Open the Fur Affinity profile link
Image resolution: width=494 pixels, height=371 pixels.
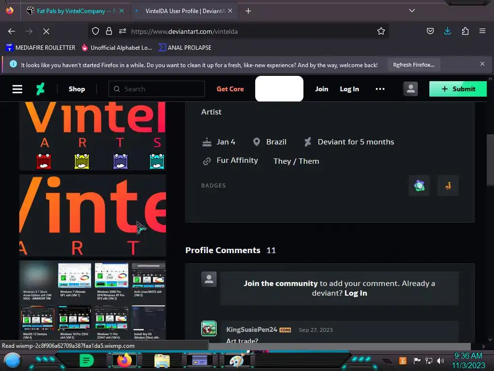click(237, 160)
